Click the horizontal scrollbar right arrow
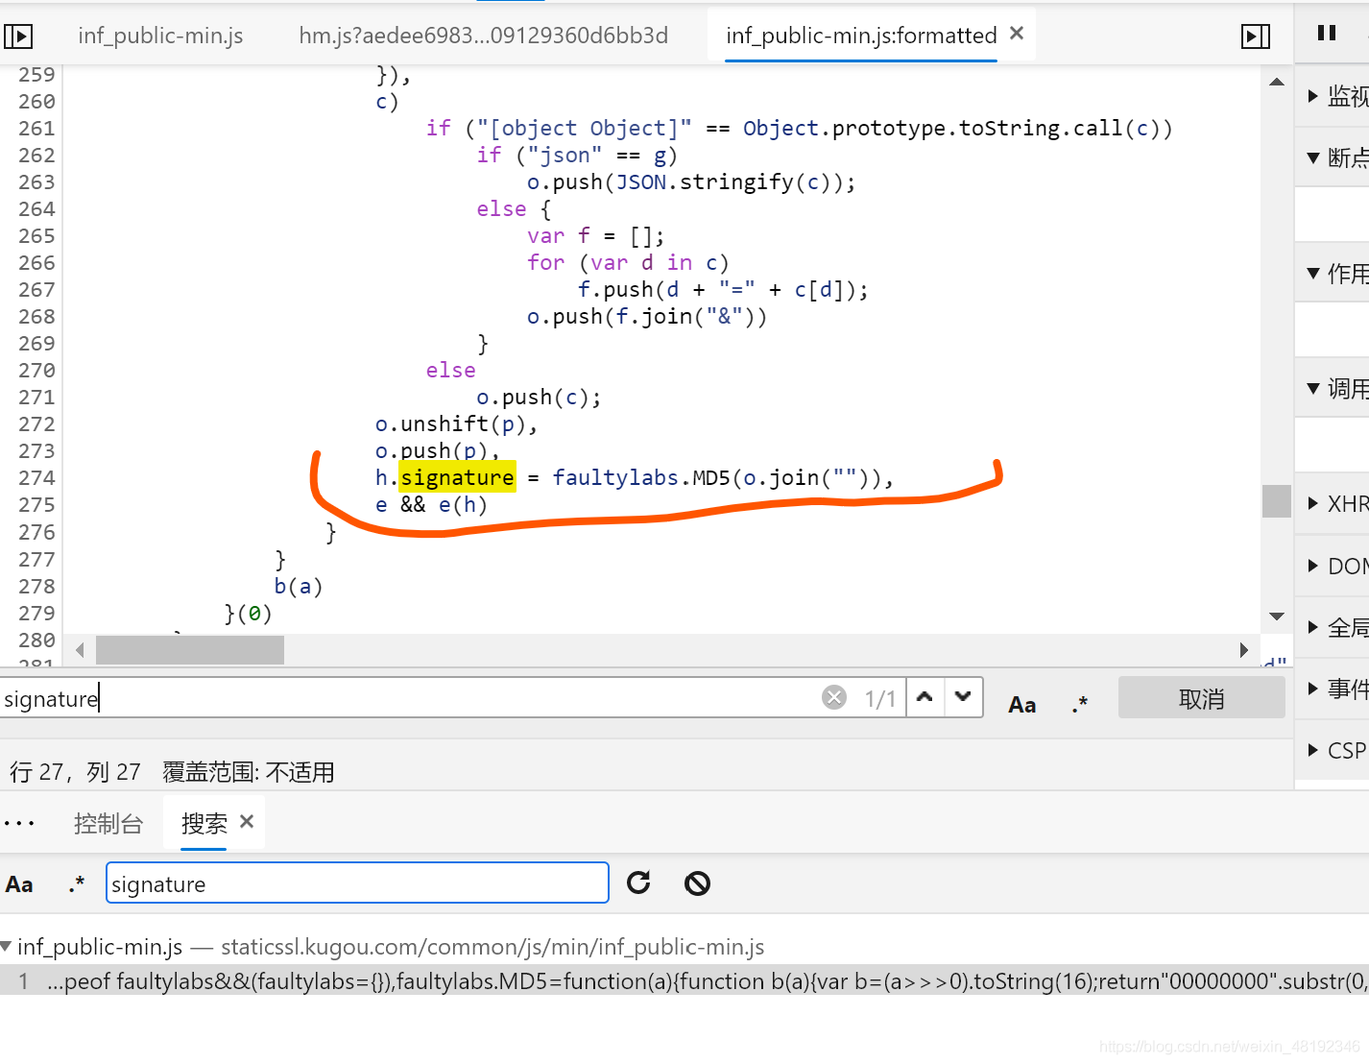 1244,650
